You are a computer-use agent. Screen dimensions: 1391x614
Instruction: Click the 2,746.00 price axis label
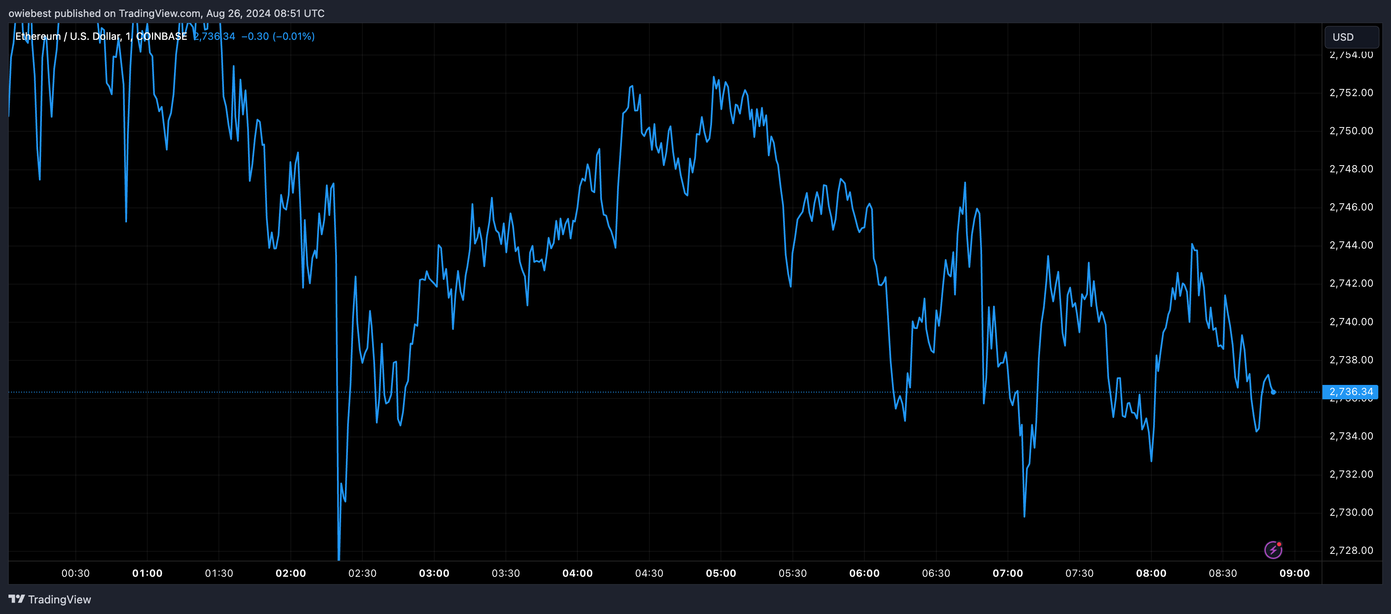coord(1351,207)
